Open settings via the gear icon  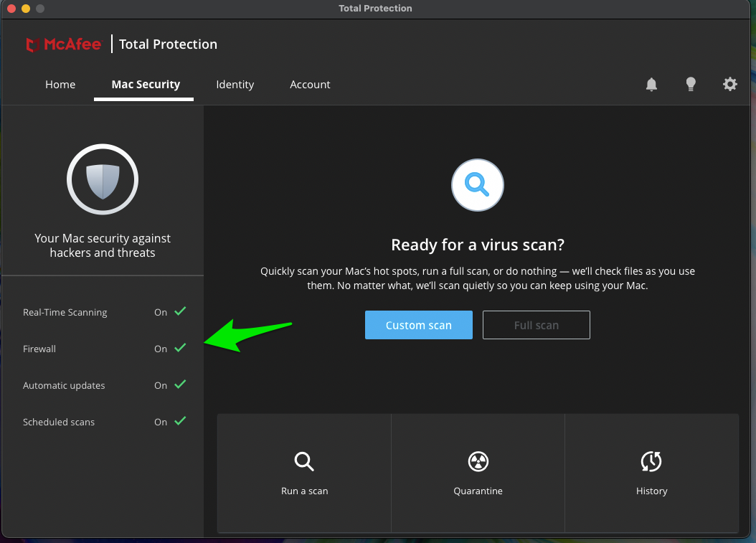(x=729, y=85)
